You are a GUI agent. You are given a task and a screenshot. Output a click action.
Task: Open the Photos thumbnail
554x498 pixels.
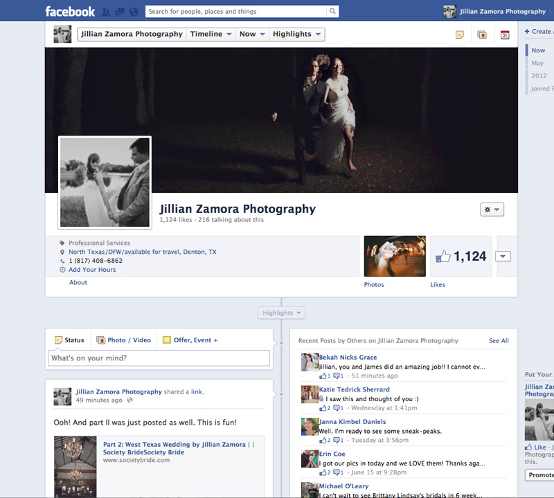coord(395,256)
